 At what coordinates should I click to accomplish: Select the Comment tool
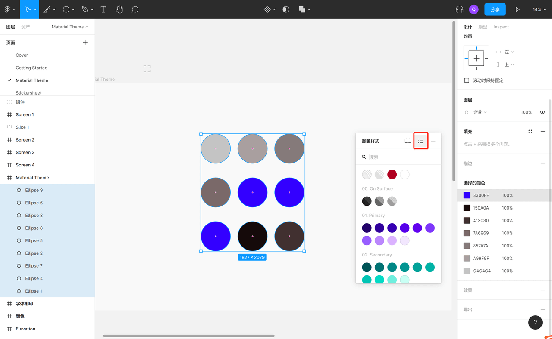click(x=135, y=9)
